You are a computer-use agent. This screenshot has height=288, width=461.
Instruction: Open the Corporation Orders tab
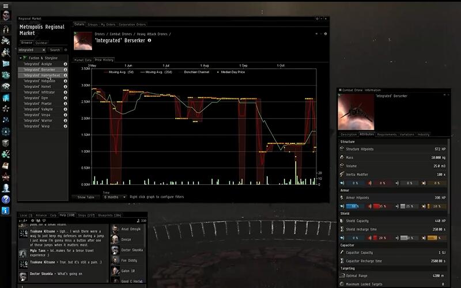[133, 25]
